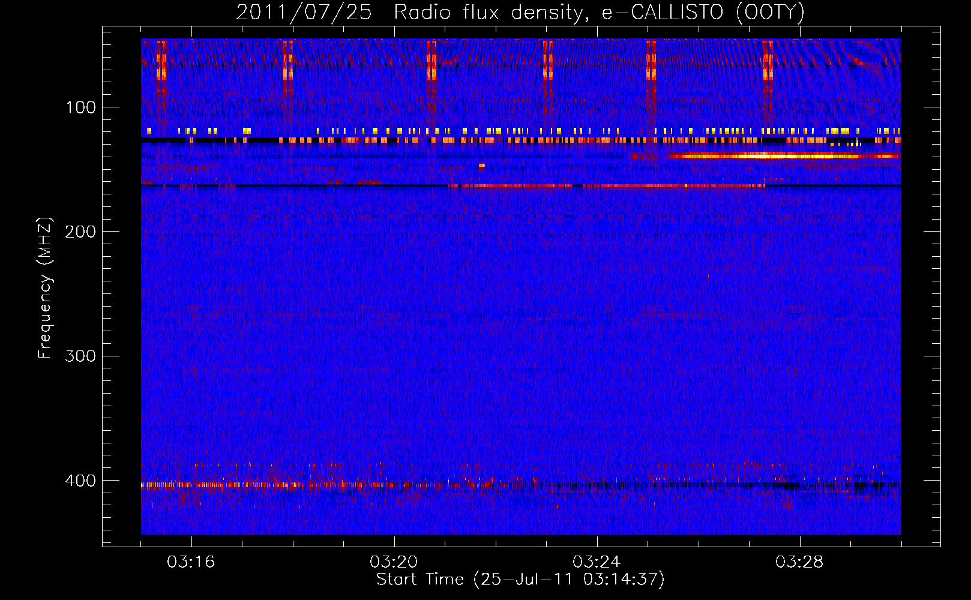Click the 03:20 time tick label

394,562
